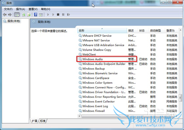184x130 pixels.
Task: Click the Restart Service icon
Action: click(69, 14)
